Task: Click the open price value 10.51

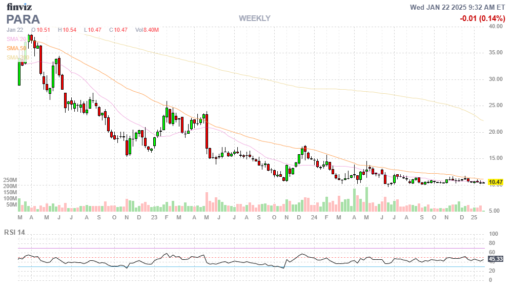Action: coord(44,30)
